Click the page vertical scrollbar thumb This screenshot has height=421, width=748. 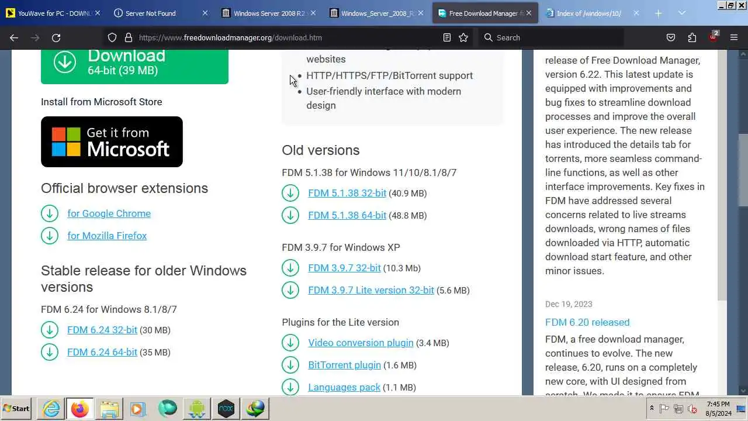point(743,170)
